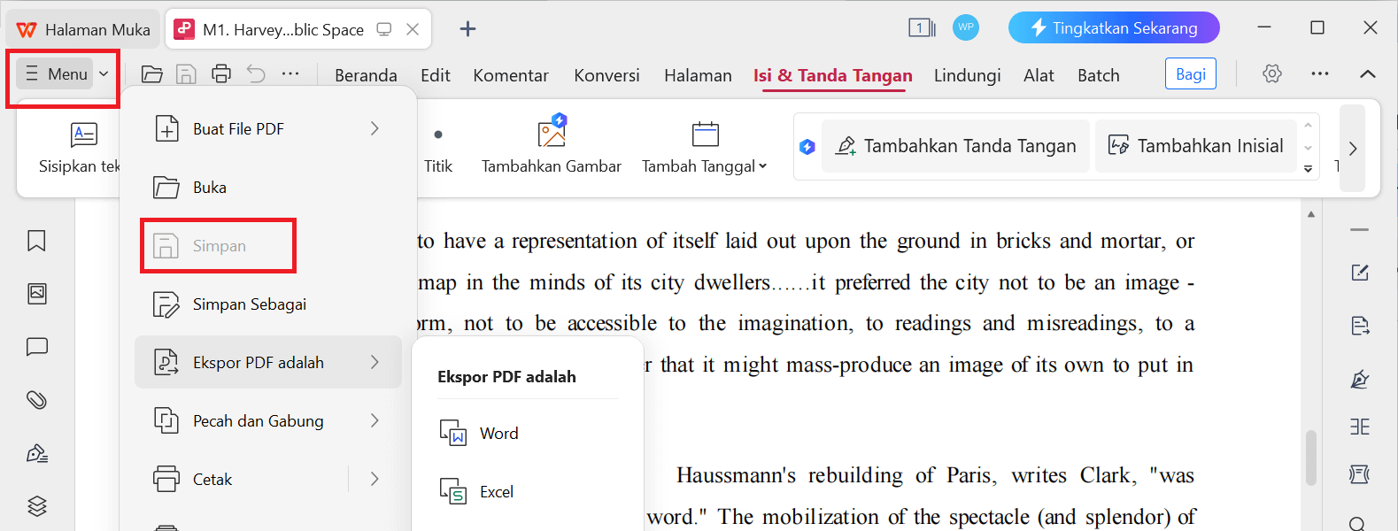Click Tambahkan Tanda Tangan button
This screenshot has width=1398, height=531.
[955, 146]
